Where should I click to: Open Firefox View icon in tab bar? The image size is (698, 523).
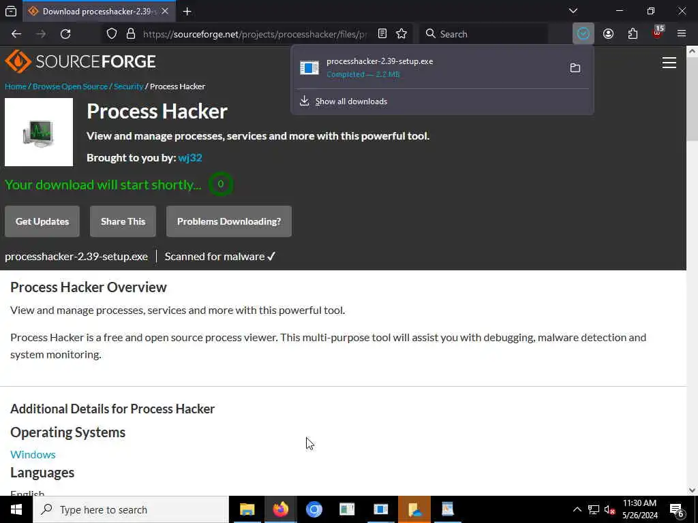tap(11, 12)
